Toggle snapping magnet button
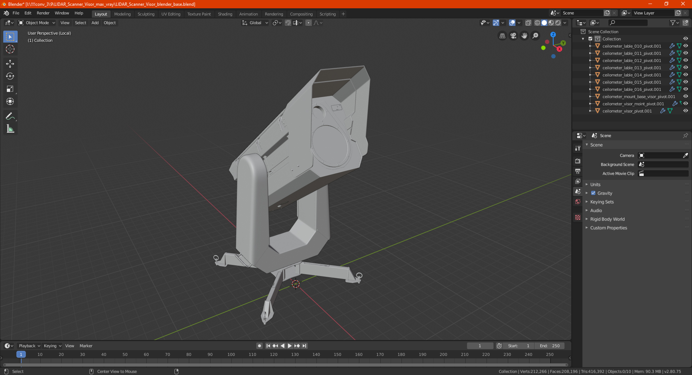This screenshot has width=692, height=375. click(288, 23)
